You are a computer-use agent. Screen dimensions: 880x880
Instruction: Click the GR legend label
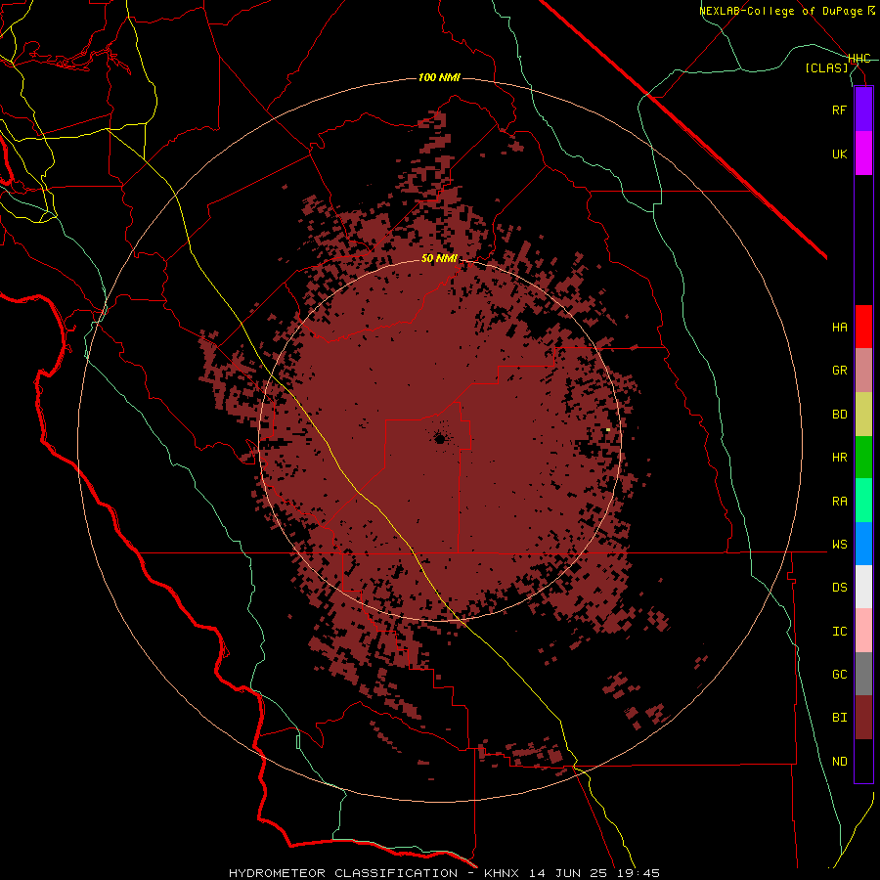[839, 371]
